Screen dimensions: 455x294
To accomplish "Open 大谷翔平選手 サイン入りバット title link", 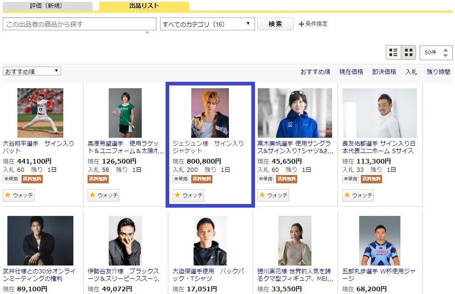I will point(39,147).
